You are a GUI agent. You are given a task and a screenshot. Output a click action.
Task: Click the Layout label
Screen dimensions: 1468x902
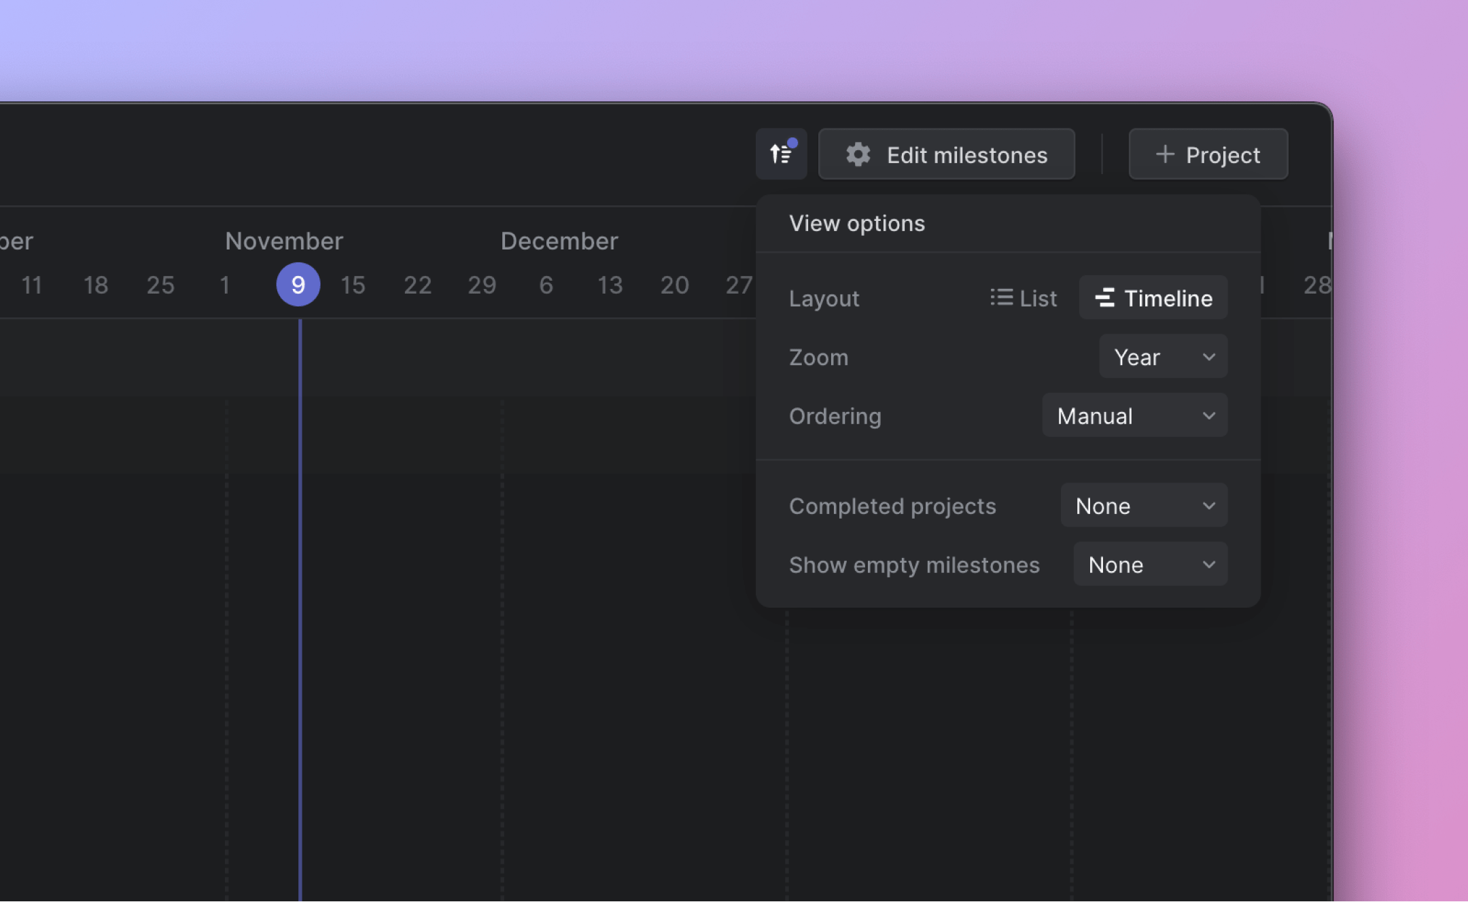824,298
